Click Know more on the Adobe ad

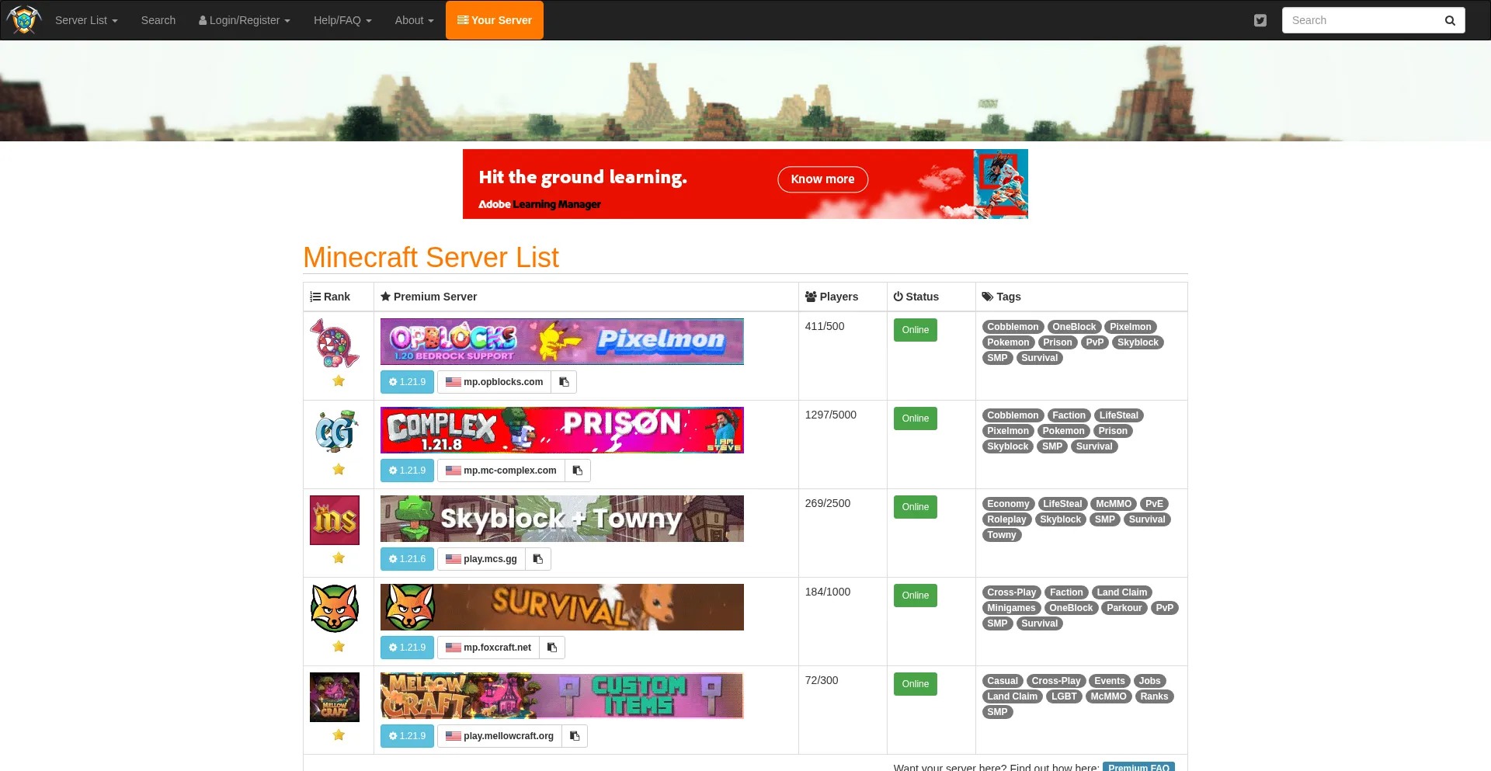click(822, 179)
